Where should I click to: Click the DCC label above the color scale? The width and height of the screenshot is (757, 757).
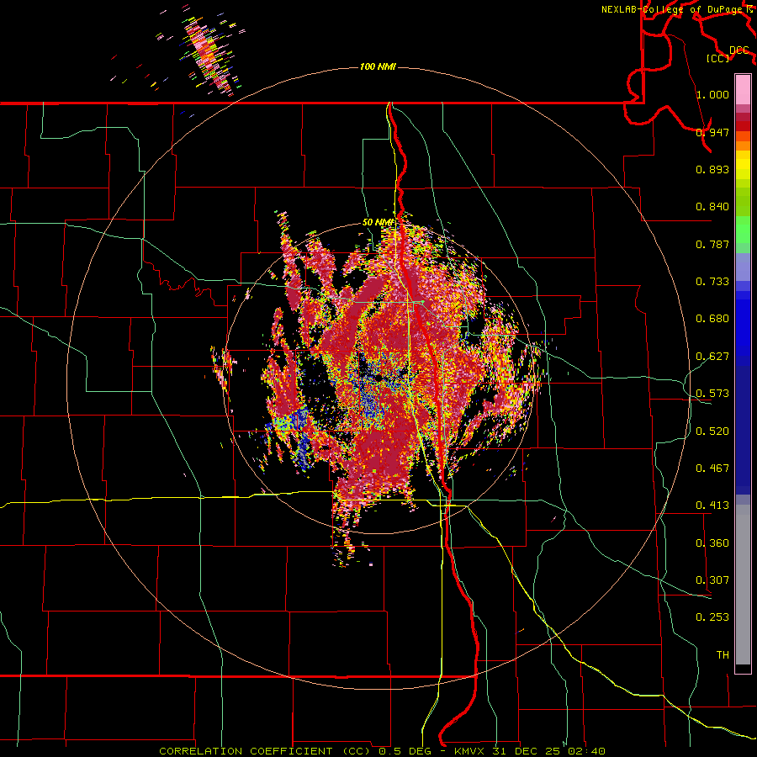738,50
